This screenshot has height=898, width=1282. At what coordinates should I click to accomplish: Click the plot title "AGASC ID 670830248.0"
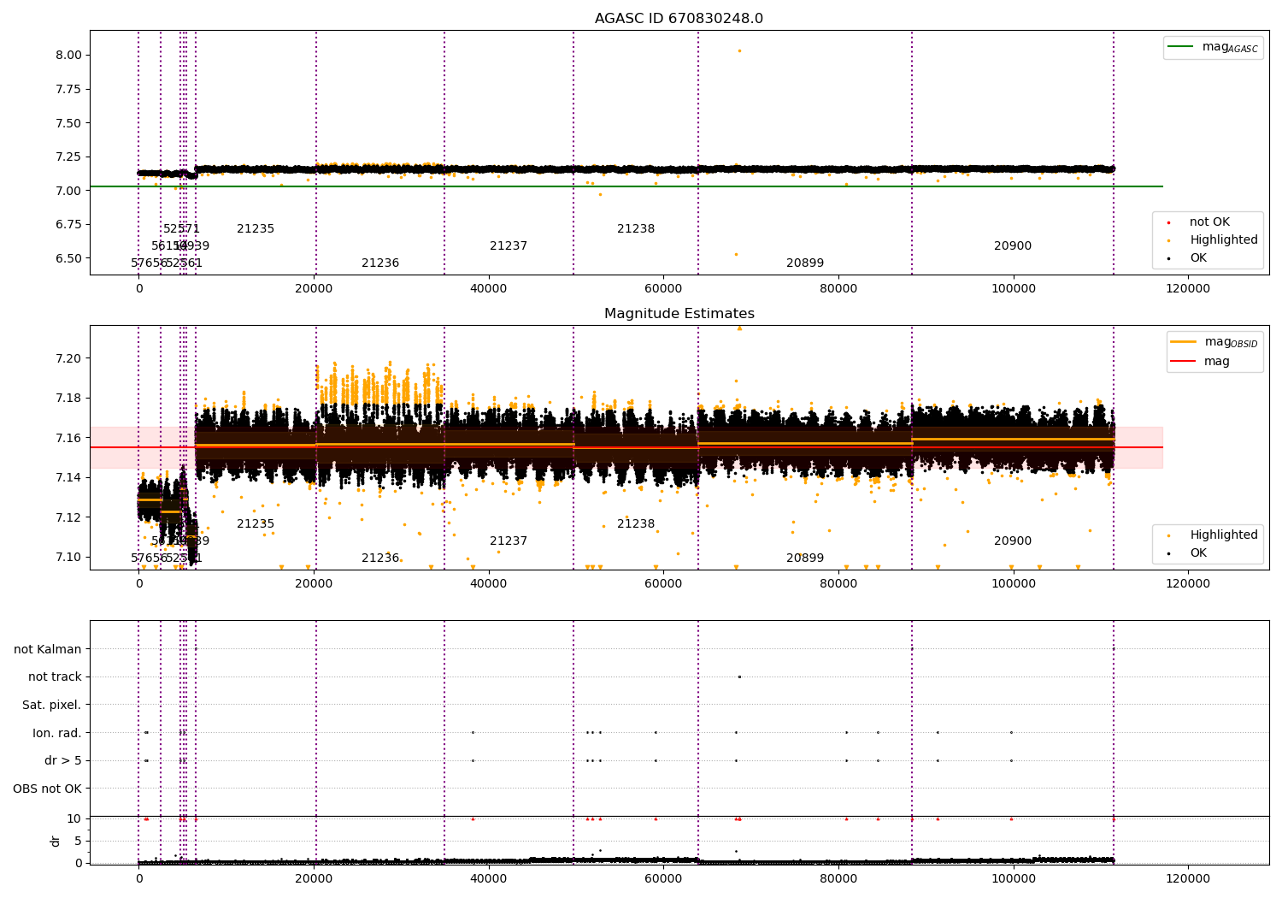[x=679, y=19]
